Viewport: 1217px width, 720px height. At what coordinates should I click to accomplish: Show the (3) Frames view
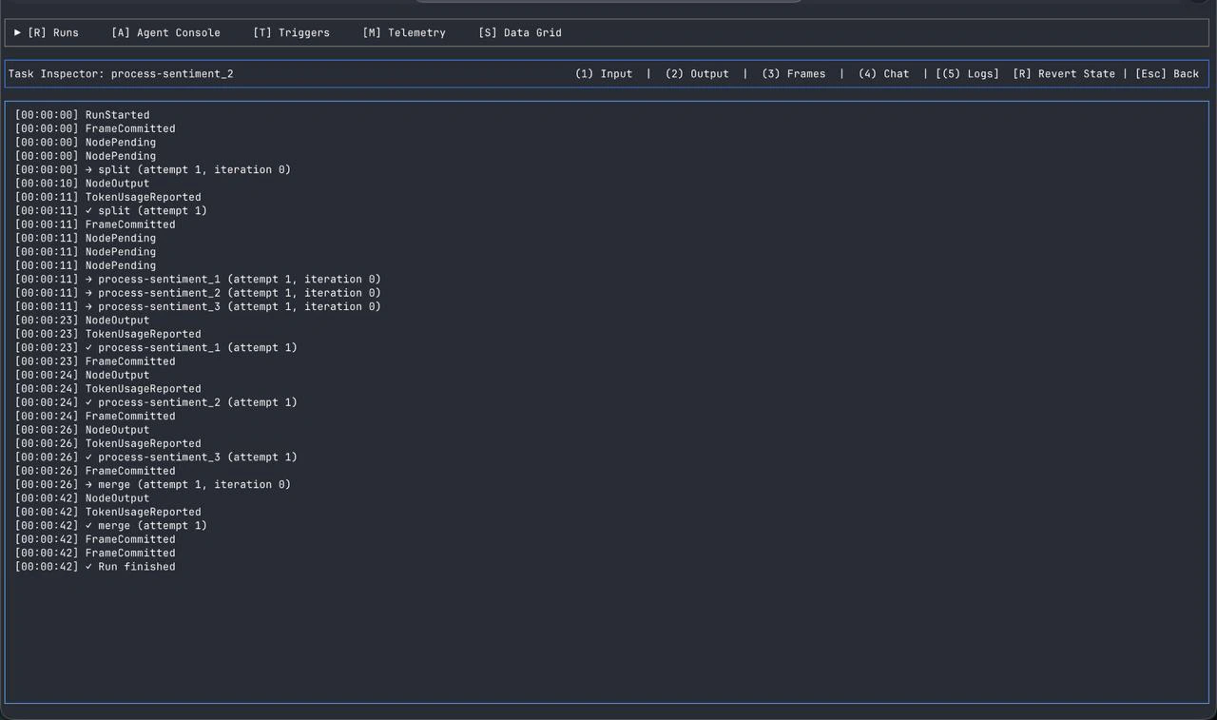click(x=794, y=73)
